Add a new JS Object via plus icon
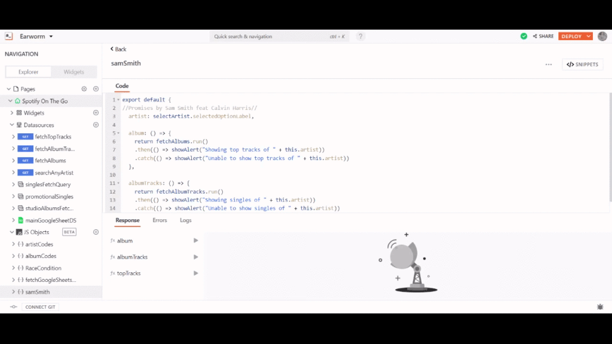This screenshot has width=612, height=344. [x=96, y=232]
